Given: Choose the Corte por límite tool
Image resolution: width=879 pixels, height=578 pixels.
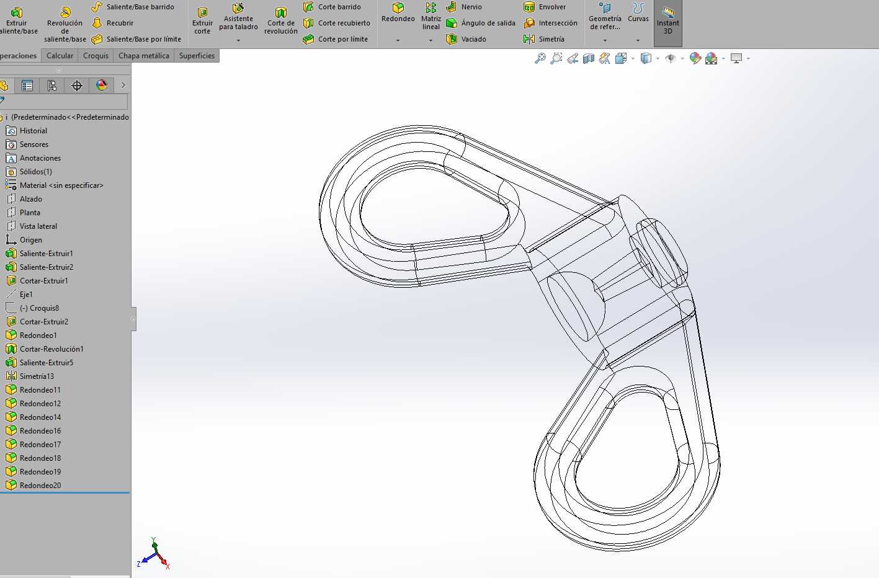Looking at the screenshot, I should coord(336,39).
